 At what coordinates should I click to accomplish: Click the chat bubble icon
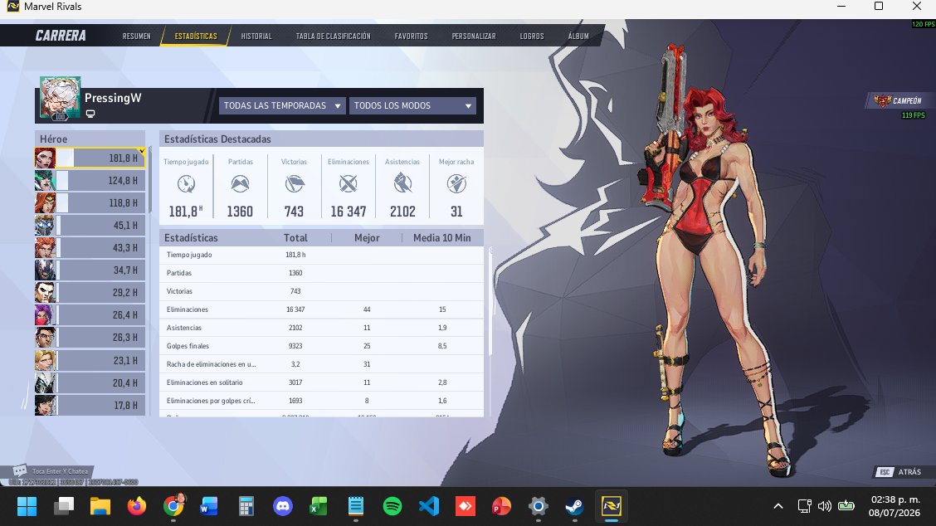[20, 470]
